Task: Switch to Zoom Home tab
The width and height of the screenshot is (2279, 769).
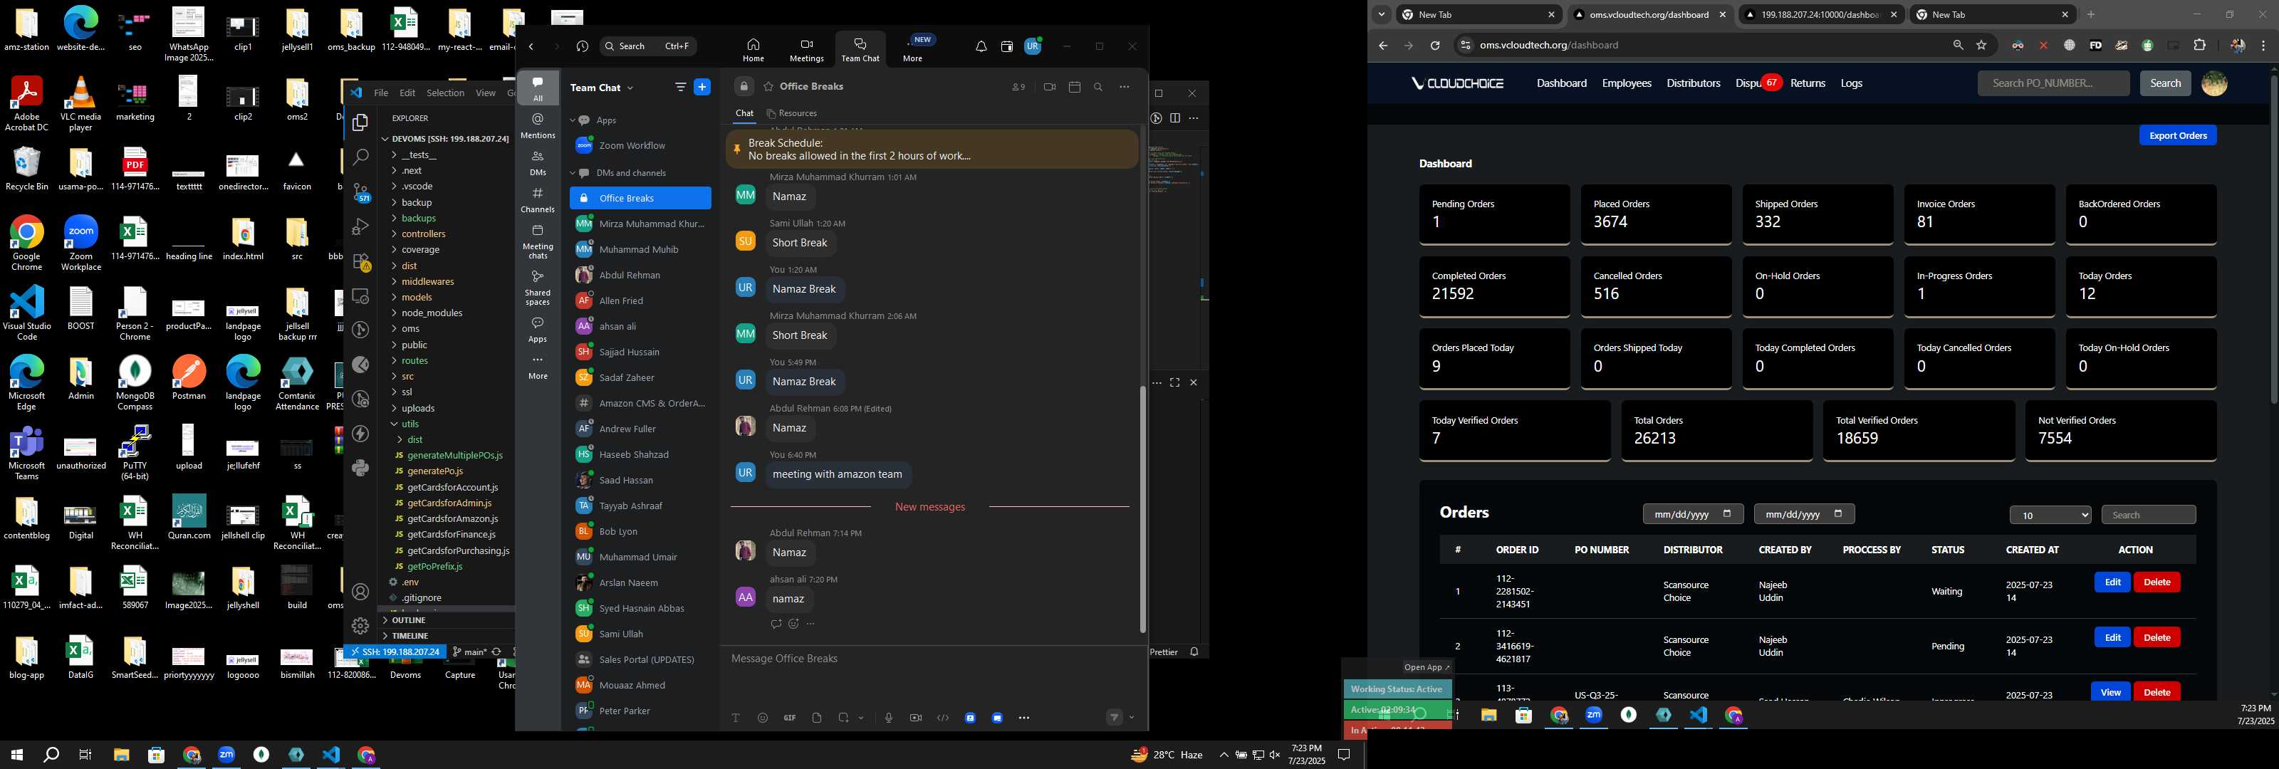Action: 753,50
